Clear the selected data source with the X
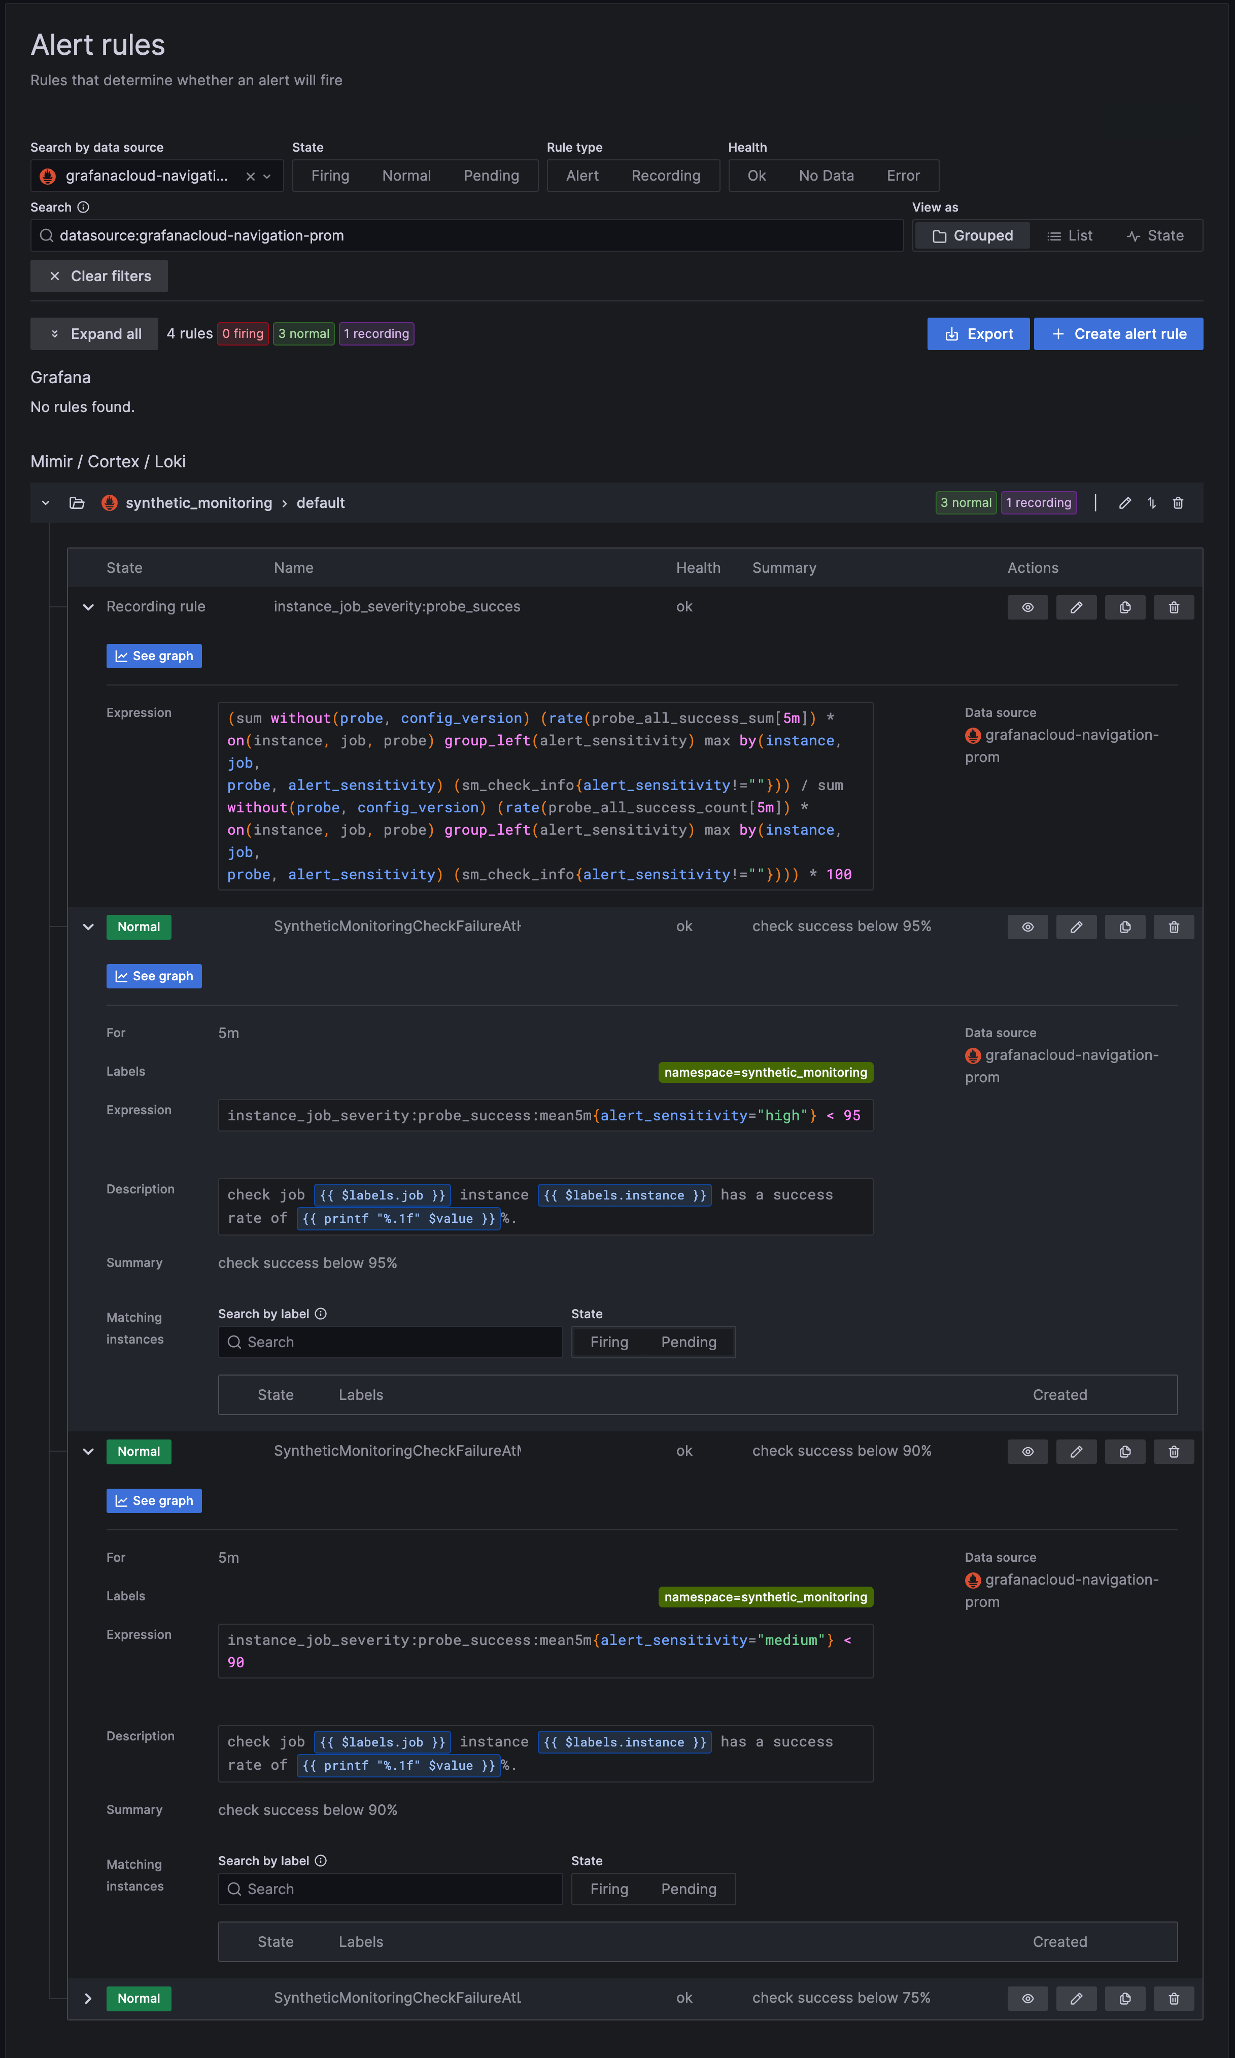Viewport: 1235px width, 2058px height. click(250, 177)
